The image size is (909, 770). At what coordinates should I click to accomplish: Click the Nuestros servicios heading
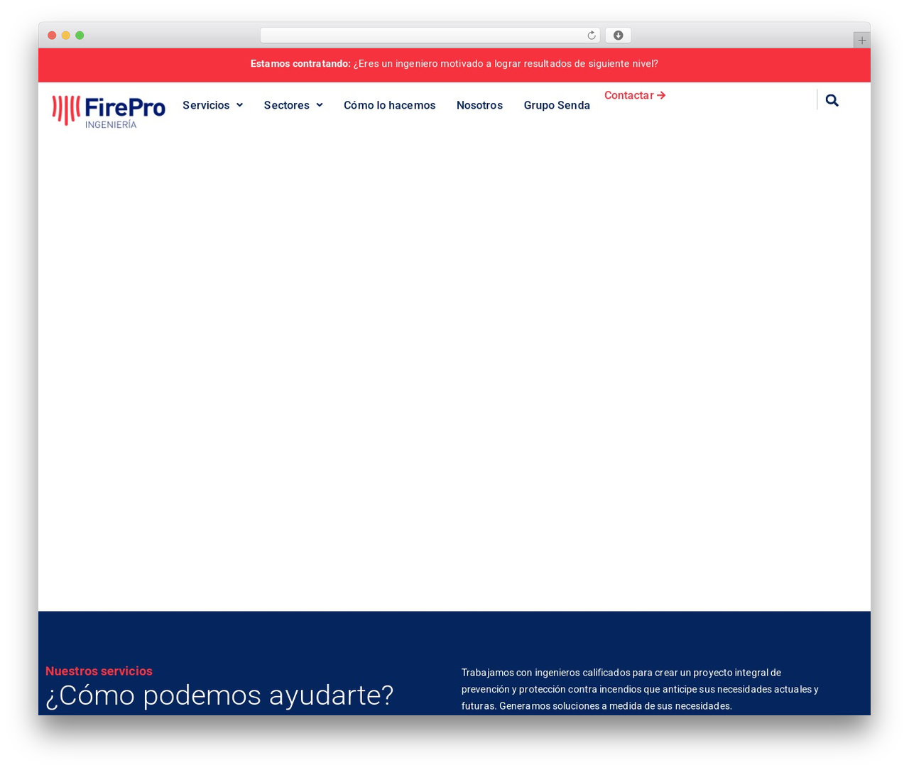coord(99,671)
